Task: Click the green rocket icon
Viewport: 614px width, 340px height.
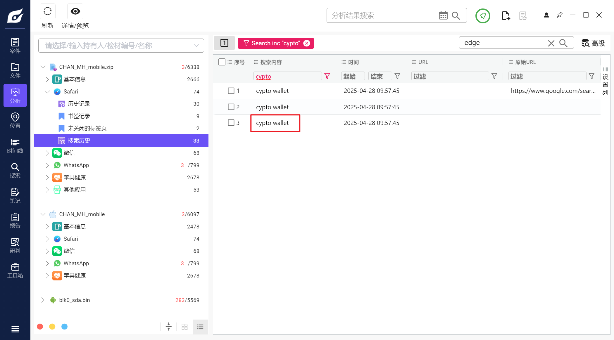Action: (482, 16)
